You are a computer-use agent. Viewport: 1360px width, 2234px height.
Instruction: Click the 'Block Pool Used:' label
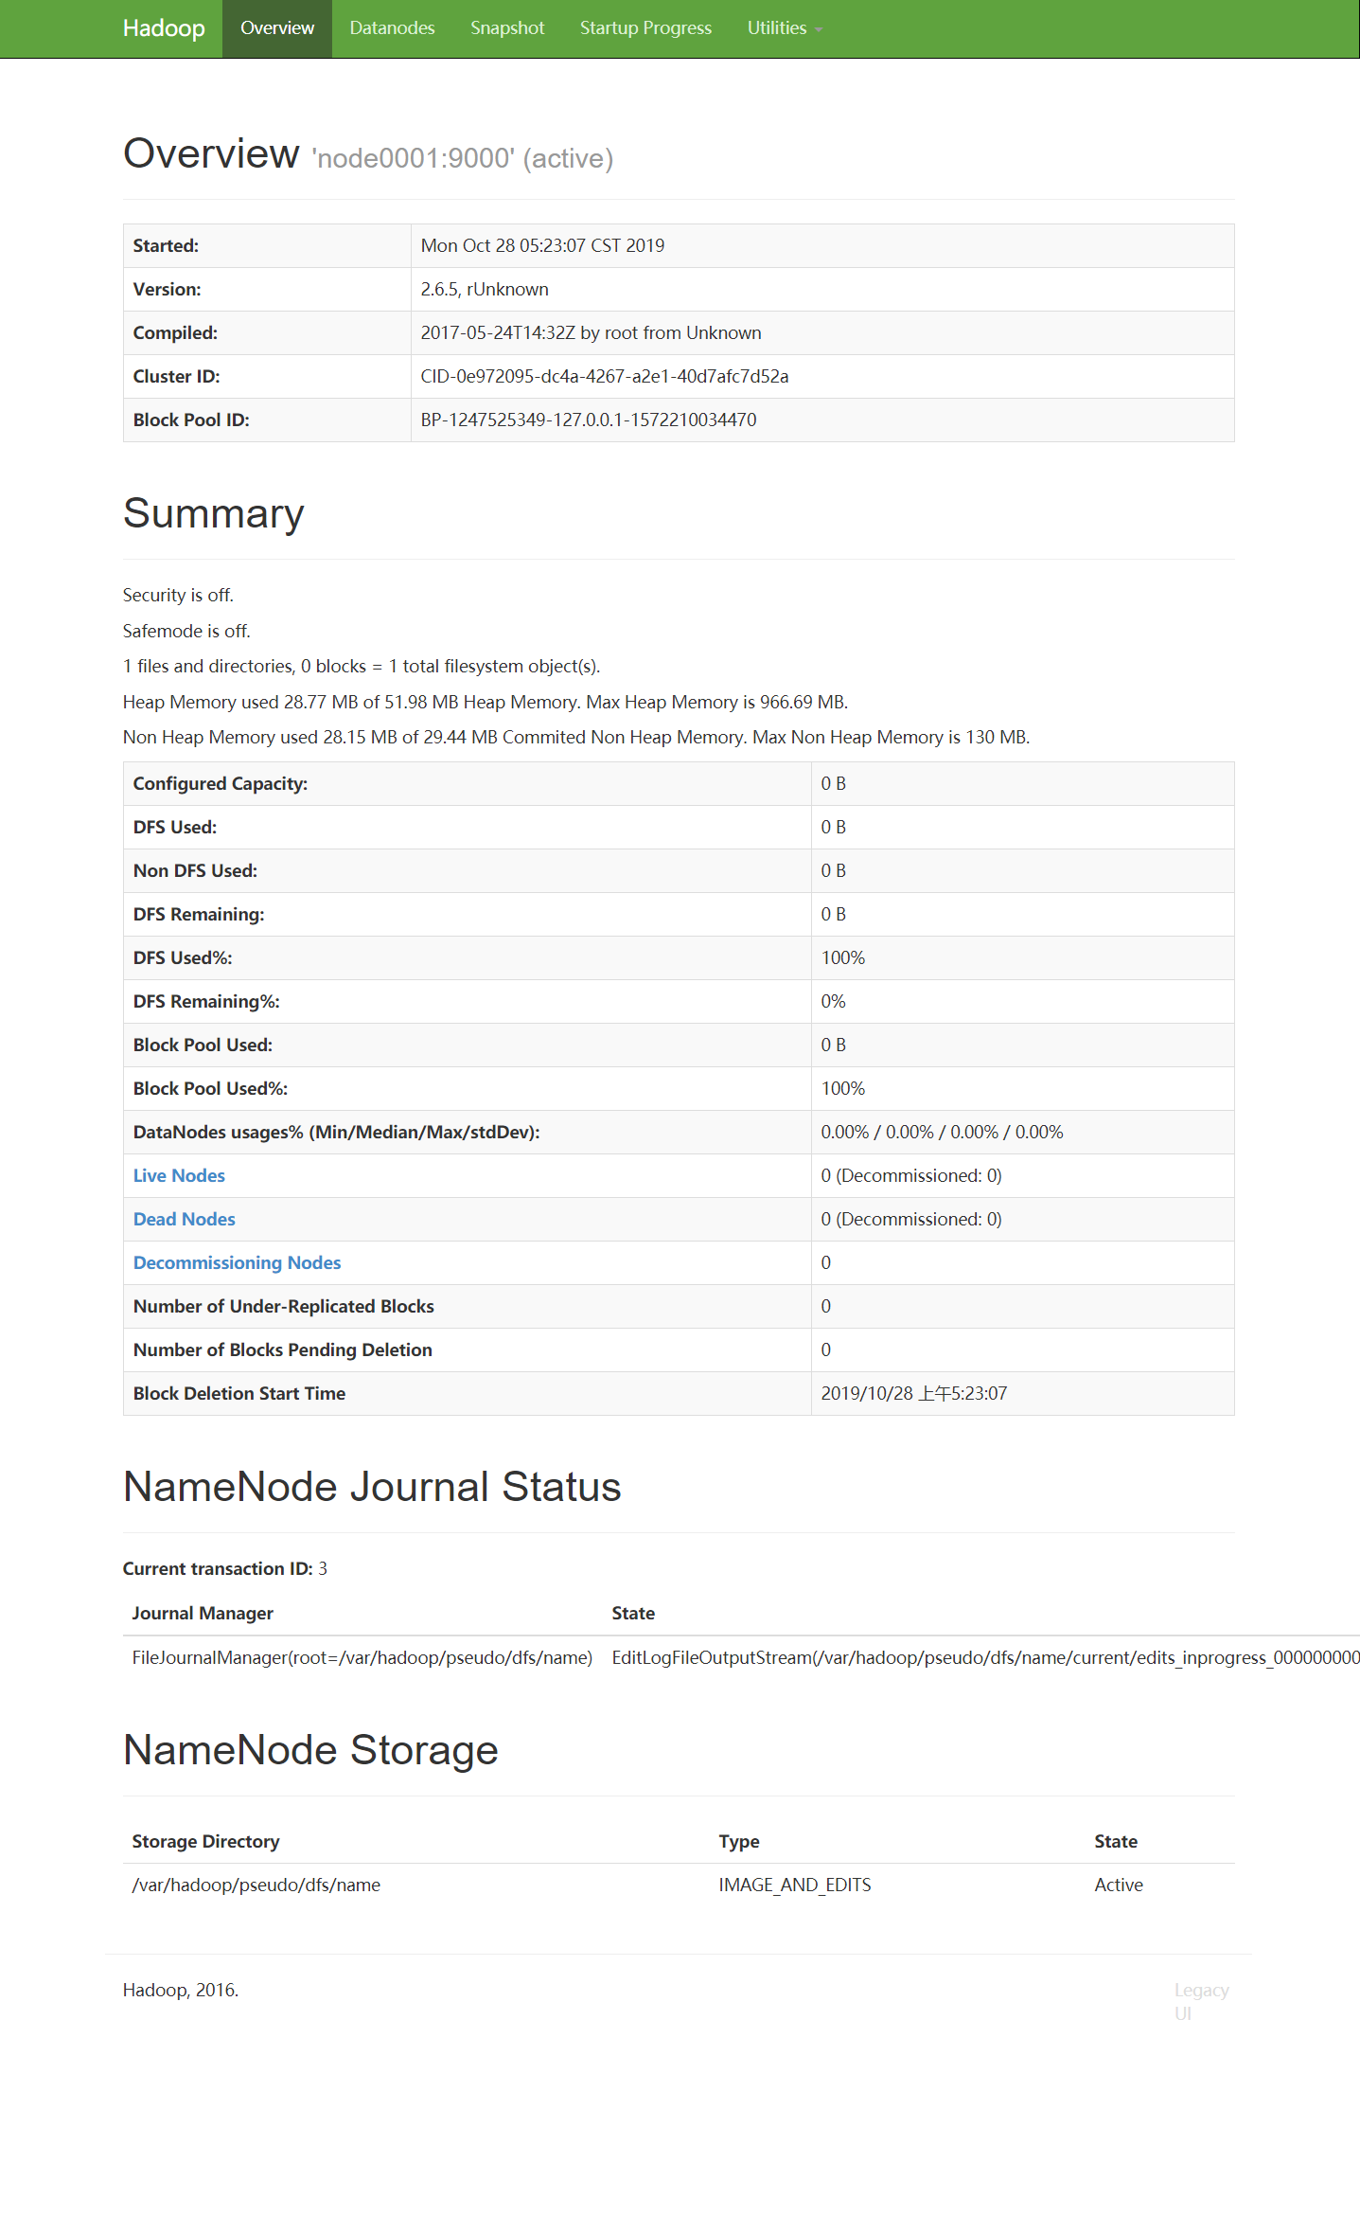click(203, 1045)
